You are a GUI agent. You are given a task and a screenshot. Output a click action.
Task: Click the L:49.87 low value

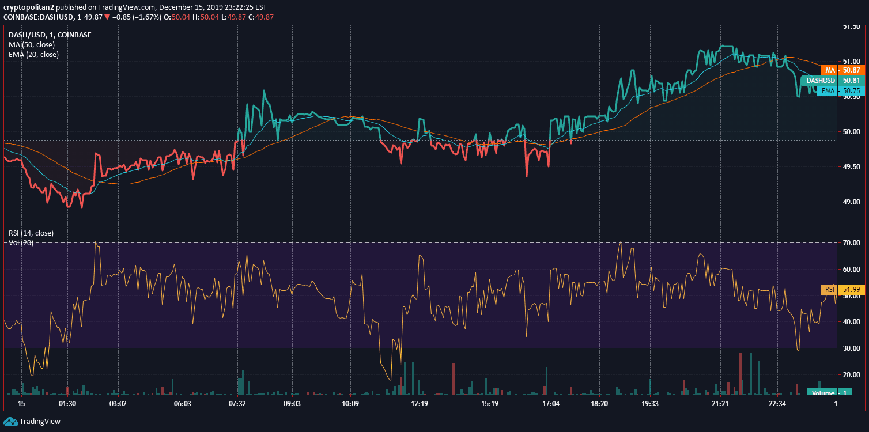pyautogui.click(x=233, y=17)
